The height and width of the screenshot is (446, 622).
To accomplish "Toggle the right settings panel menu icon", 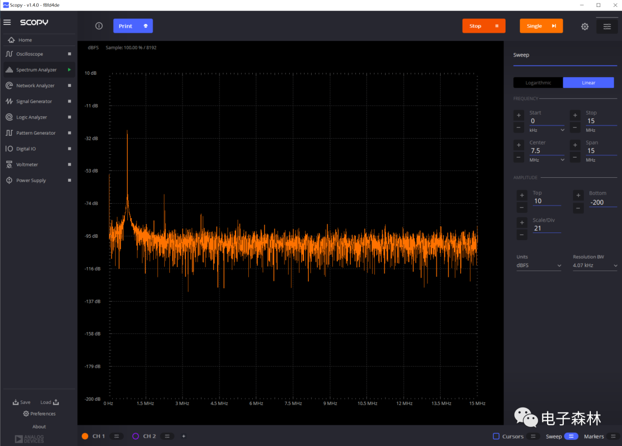I will [607, 26].
